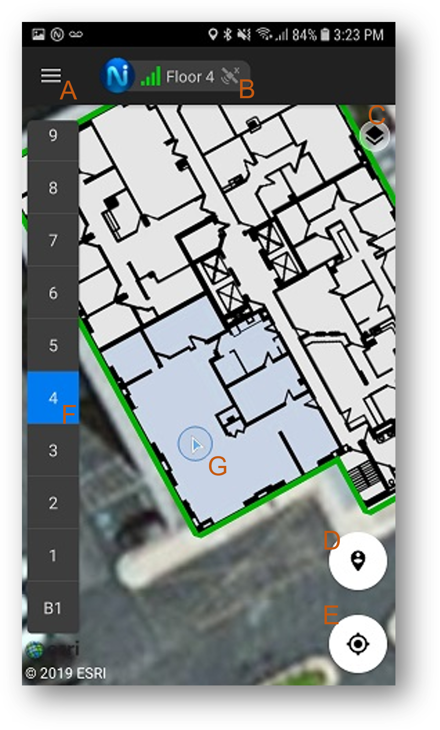Open the map layers button
Viewport: 440px width, 730px height.
[x=374, y=136]
